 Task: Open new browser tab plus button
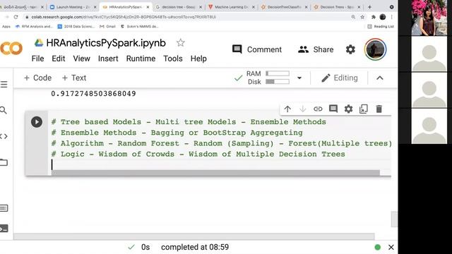tap(369, 7)
